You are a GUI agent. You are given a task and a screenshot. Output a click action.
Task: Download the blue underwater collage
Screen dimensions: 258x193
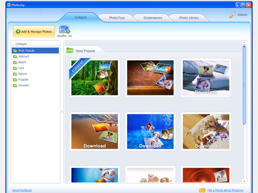150,132
